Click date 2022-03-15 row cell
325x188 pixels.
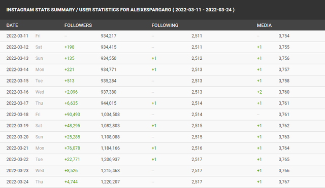(17, 81)
